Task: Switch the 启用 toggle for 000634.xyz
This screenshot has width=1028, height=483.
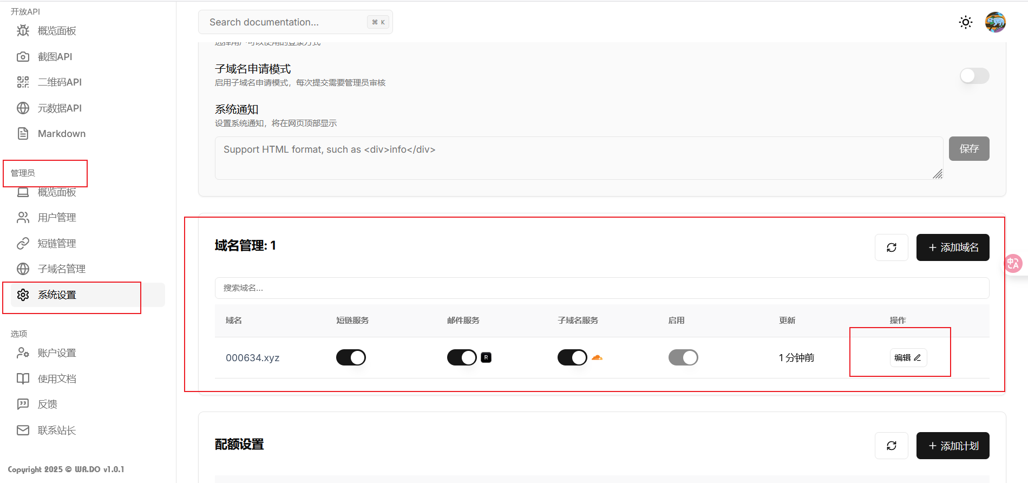Action: [683, 357]
